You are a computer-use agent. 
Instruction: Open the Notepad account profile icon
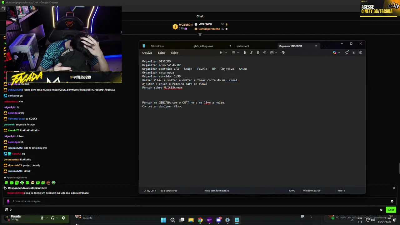pos(354,52)
